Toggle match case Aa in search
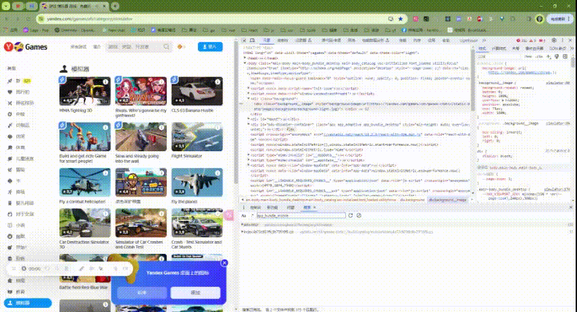The height and width of the screenshot is (312, 577). (x=244, y=215)
